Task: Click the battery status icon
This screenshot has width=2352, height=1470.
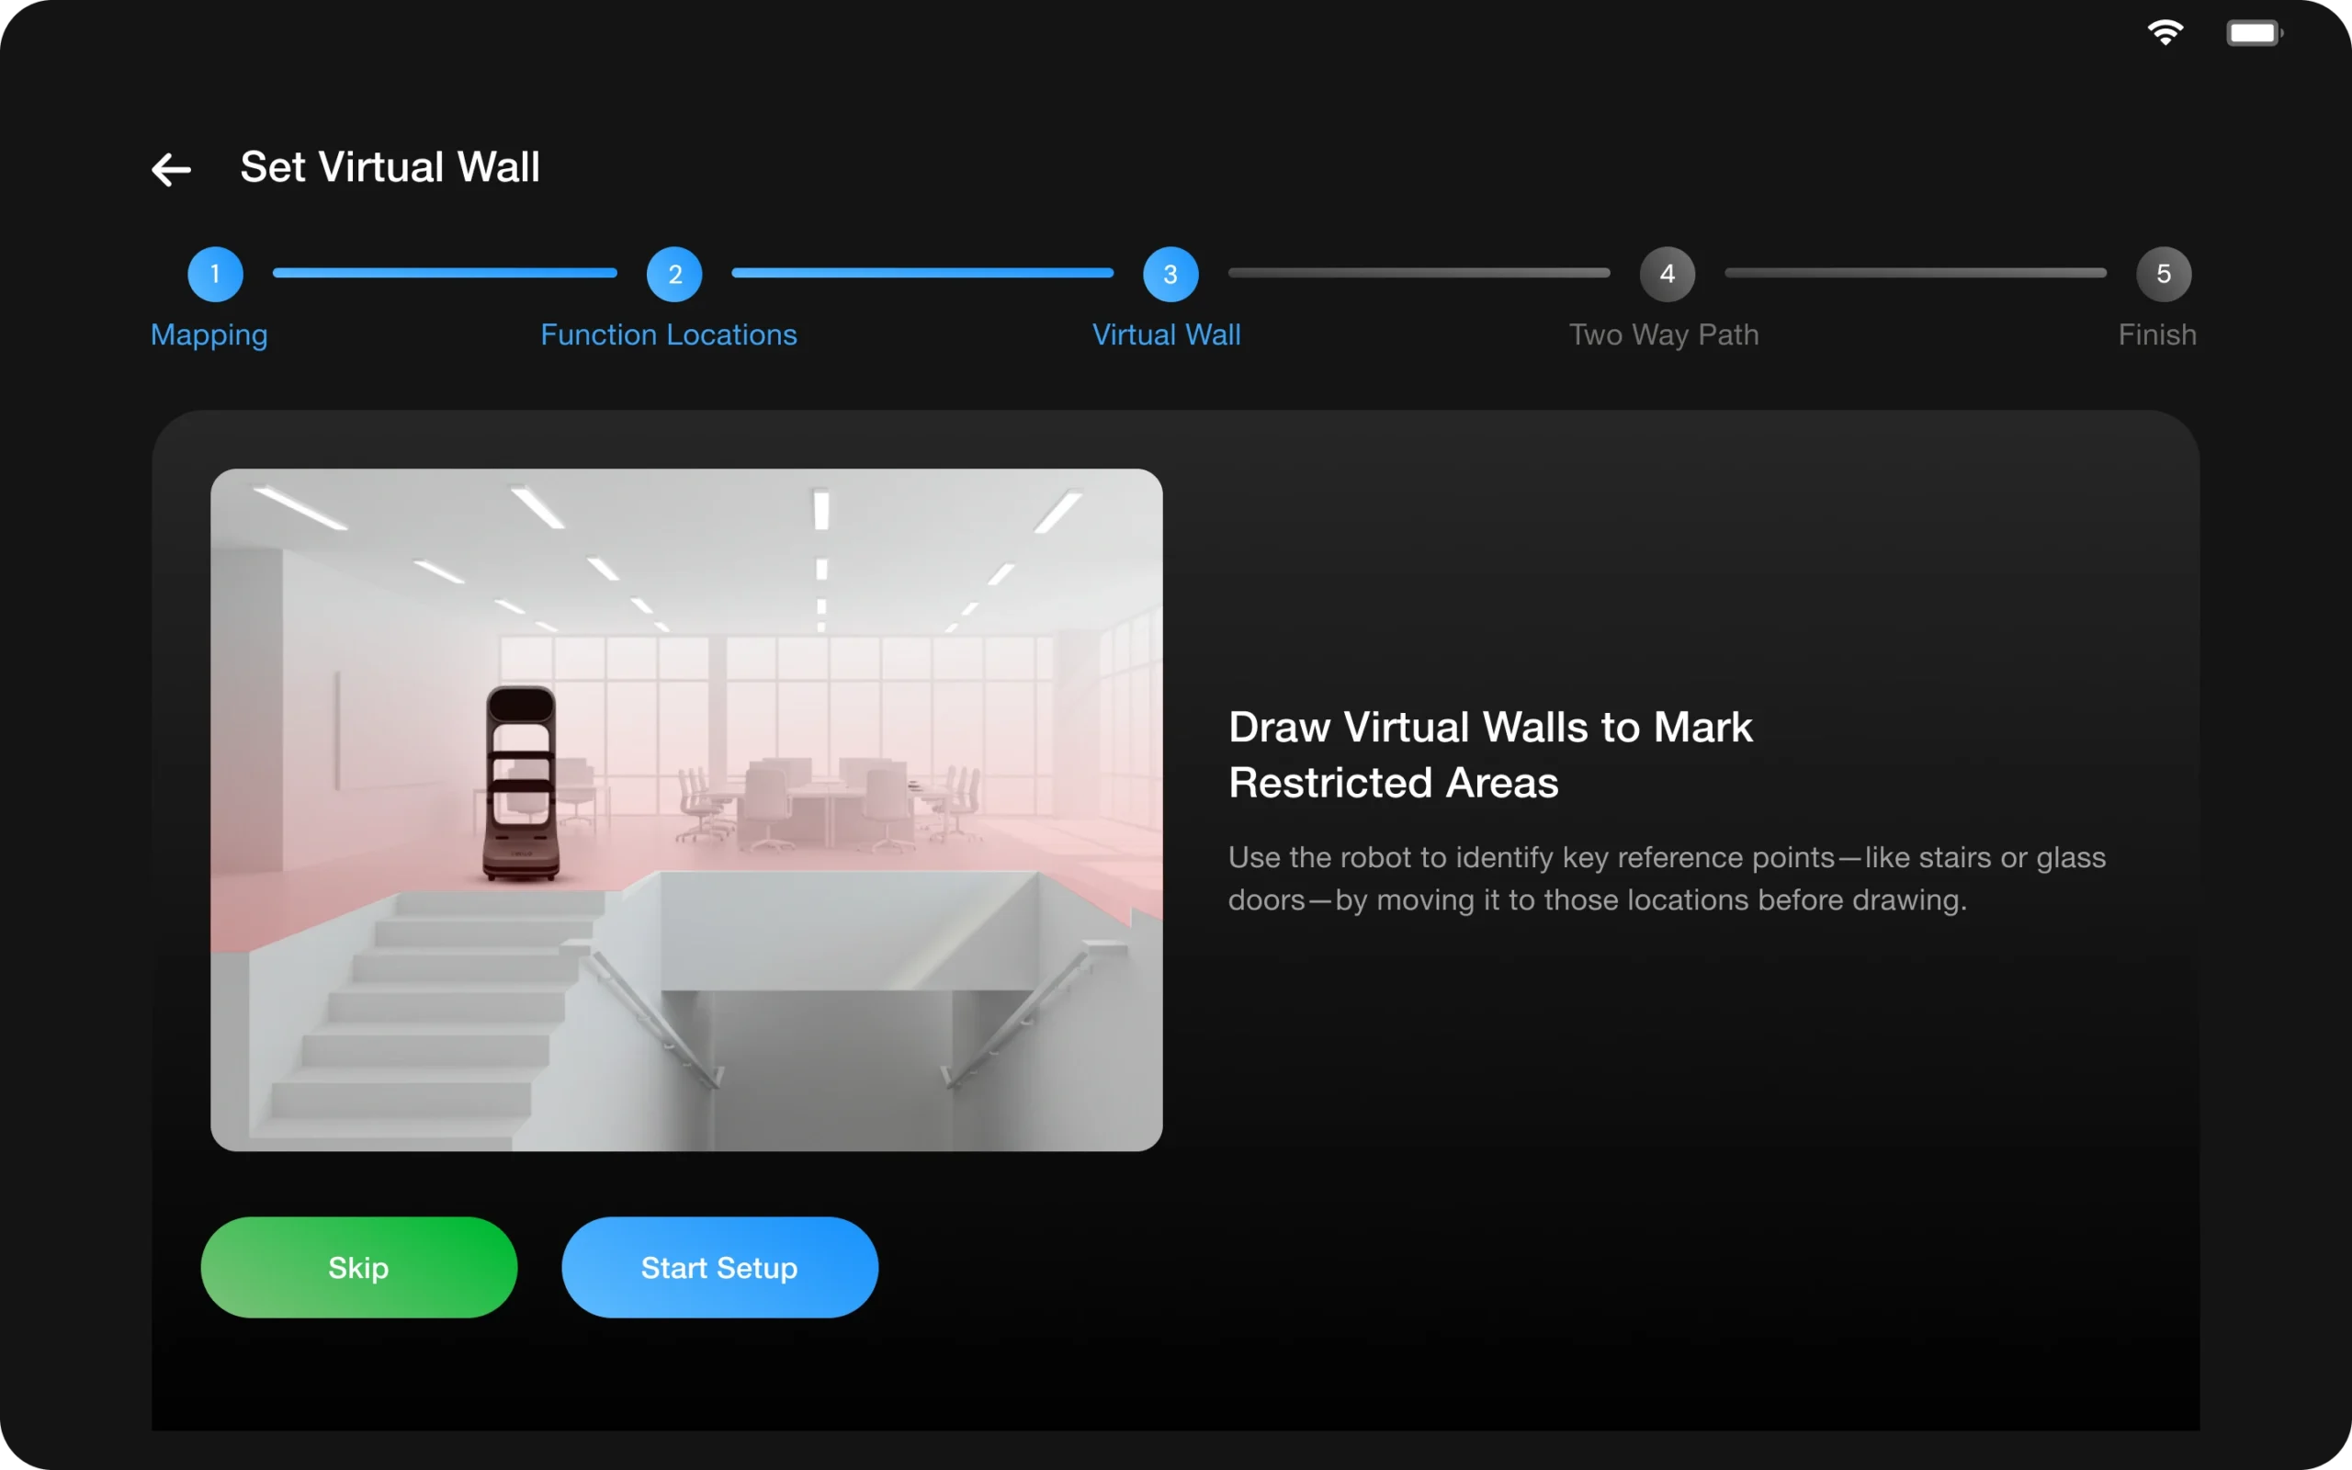Action: pyautogui.click(x=2253, y=33)
